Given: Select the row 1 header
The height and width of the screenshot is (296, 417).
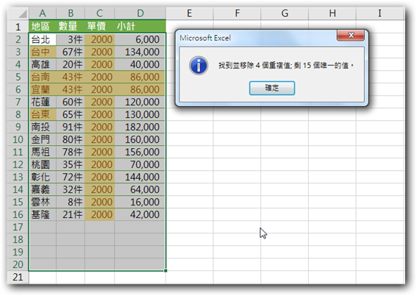Looking at the screenshot, I should (18, 27).
